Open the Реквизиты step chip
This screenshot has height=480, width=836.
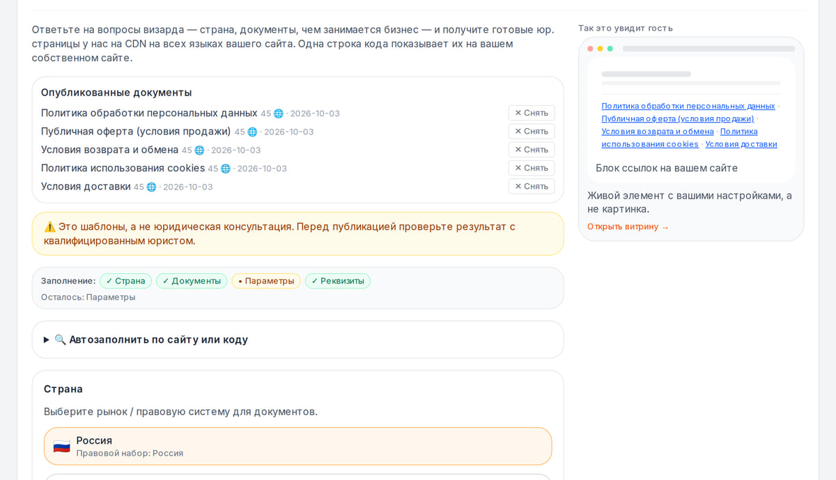[338, 281]
